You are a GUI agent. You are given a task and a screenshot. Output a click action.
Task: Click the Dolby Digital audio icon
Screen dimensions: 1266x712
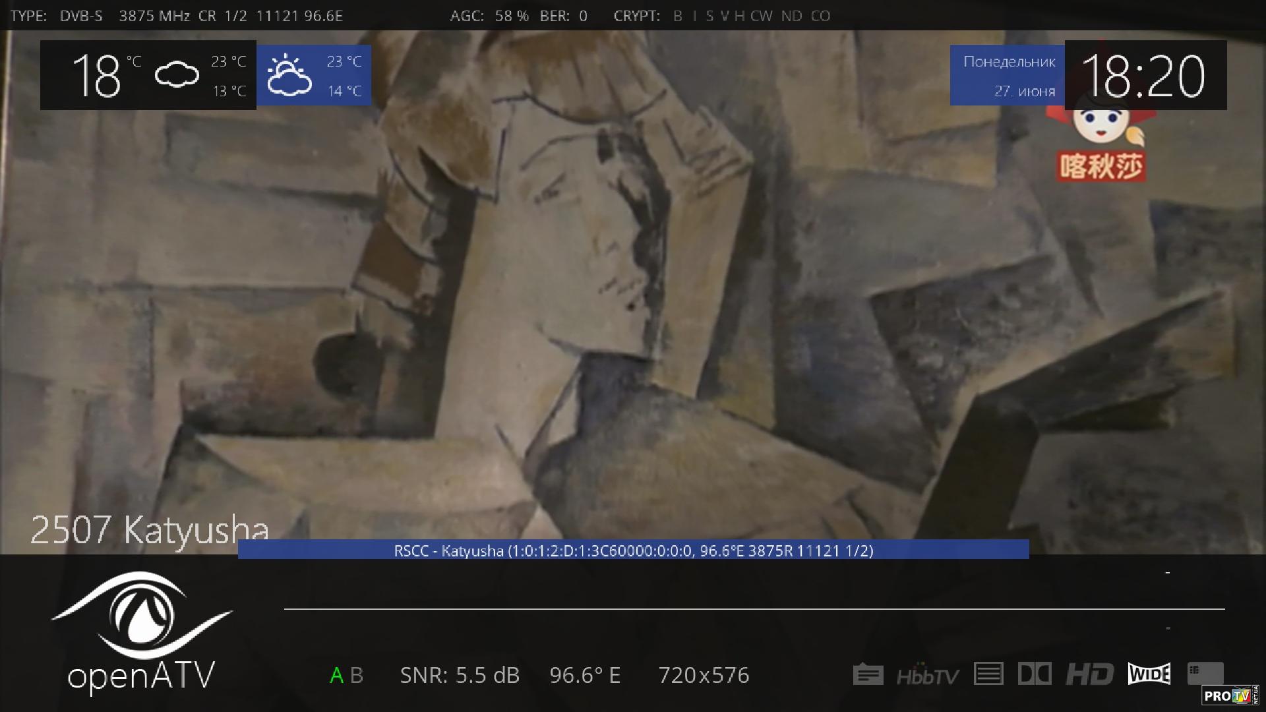click(1035, 674)
